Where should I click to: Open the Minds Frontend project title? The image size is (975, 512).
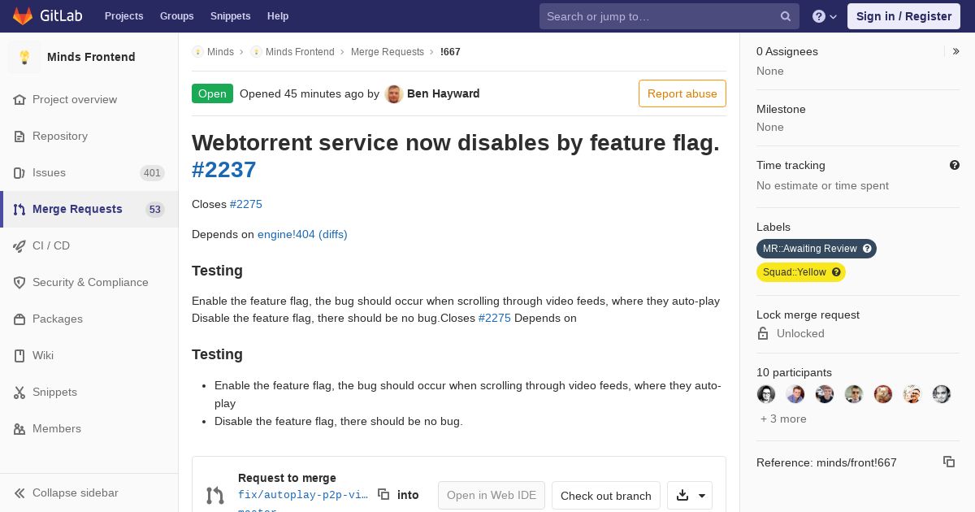(x=91, y=57)
